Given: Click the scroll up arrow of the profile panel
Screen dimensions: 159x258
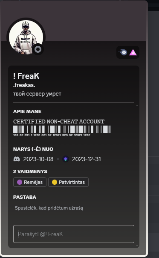Looking at the screenshot, I should pos(137,106).
